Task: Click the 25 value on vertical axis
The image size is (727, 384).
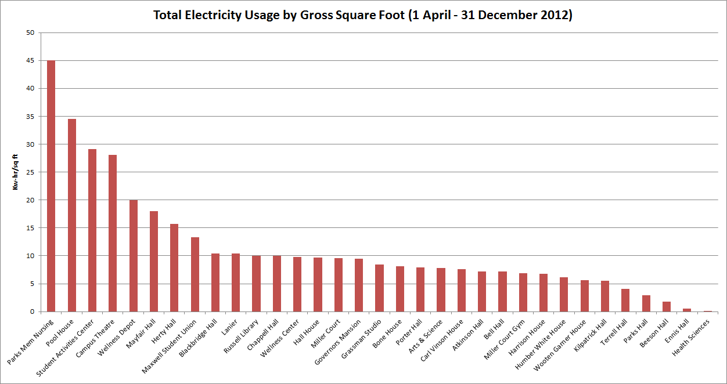Action: 30,172
